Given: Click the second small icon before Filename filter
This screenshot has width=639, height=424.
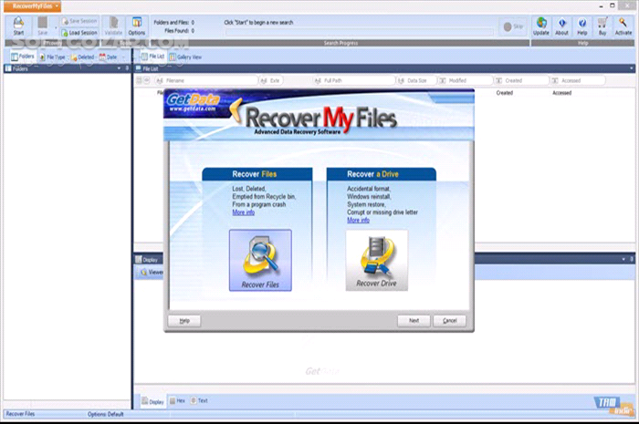Looking at the screenshot, I should [x=147, y=80].
